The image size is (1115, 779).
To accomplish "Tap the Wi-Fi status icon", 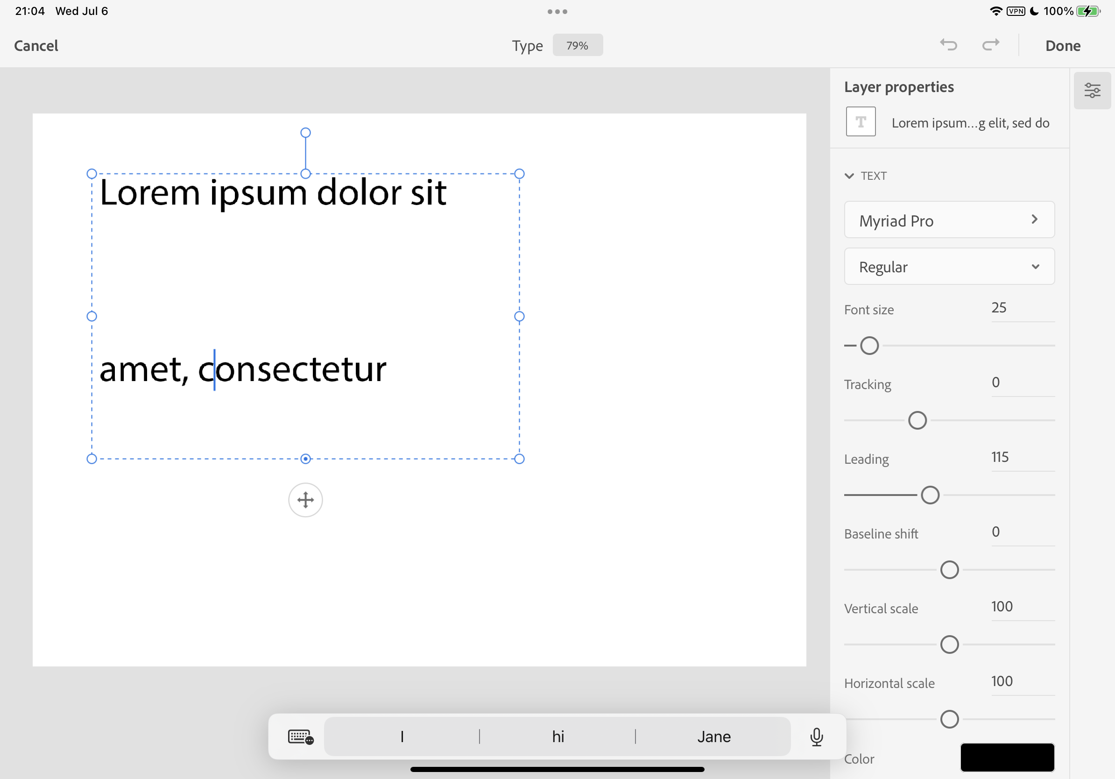I will tap(996, 11).
